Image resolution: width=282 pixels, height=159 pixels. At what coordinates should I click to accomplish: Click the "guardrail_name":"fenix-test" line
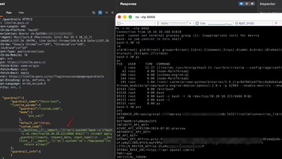point(36,101)
